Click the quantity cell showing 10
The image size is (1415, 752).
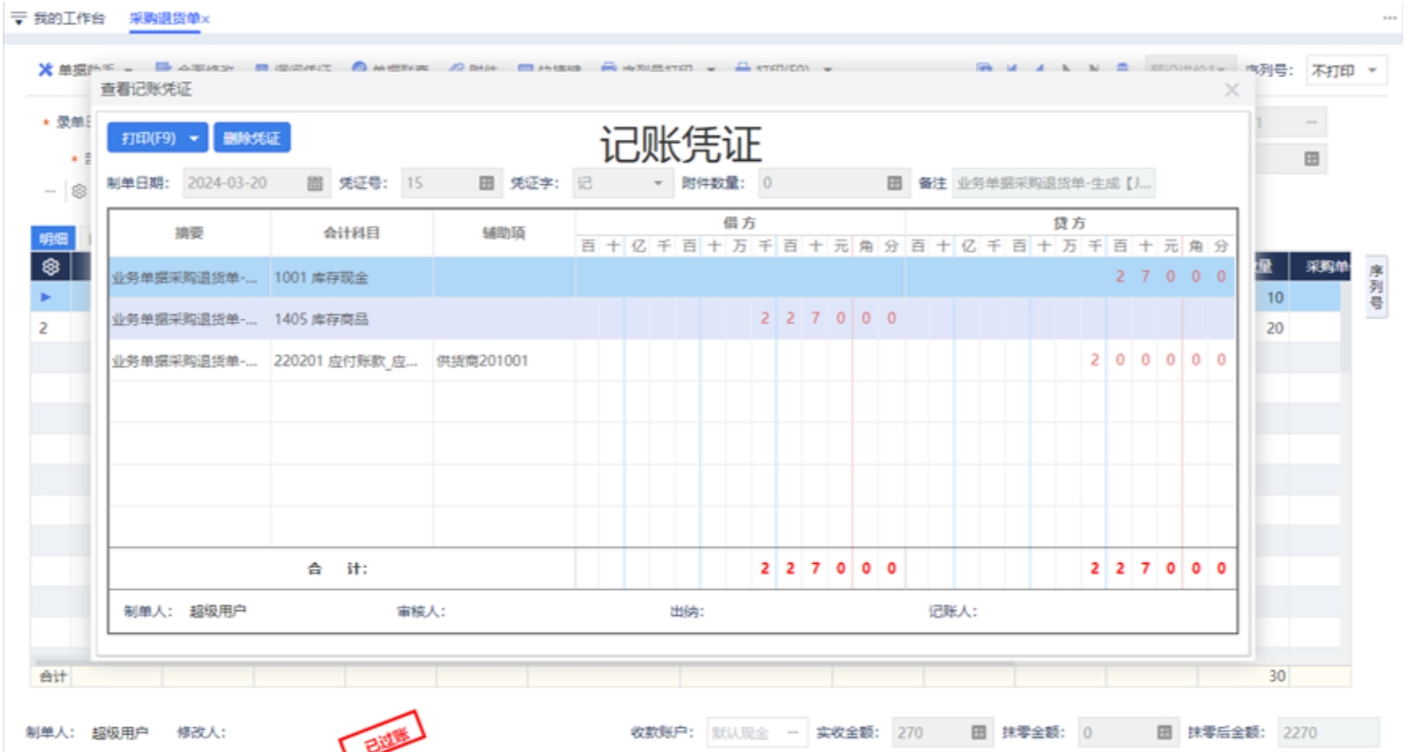point(1275,298)
